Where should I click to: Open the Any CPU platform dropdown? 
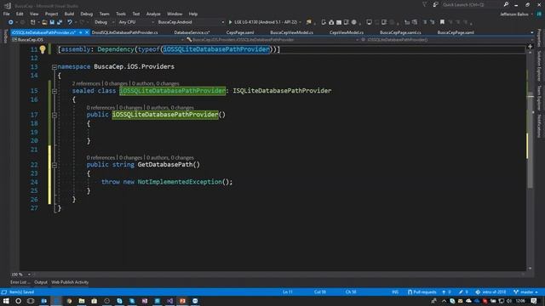(x=136, y=22)
